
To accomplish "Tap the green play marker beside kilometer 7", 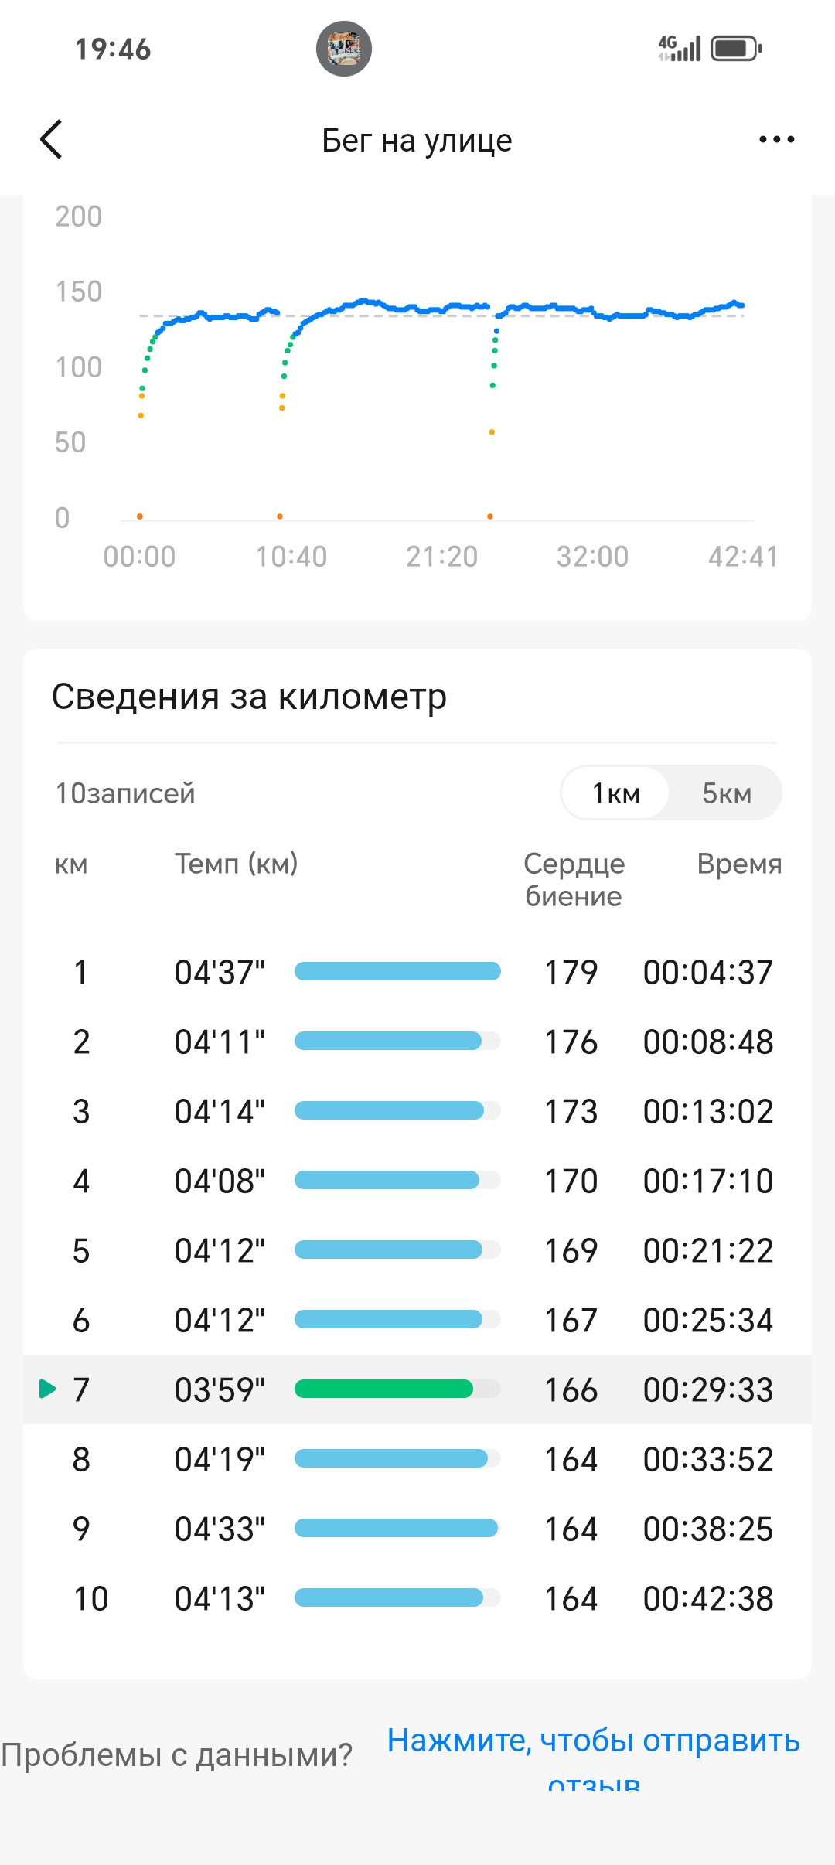I will tap(47, 1389).
